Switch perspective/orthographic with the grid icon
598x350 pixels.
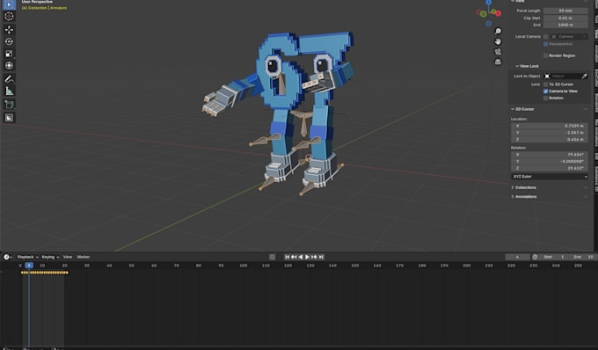click(498, 62)
